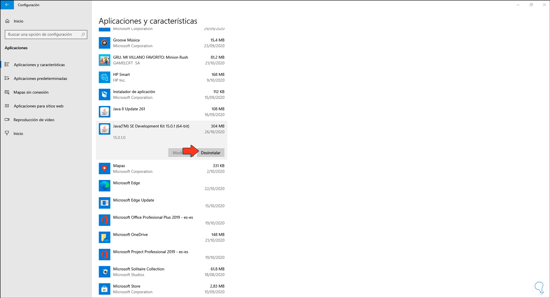The width and height of the screenshot is (550, 298).
Task: Click the Minion Rush game icon
Action: click(104, 60)
